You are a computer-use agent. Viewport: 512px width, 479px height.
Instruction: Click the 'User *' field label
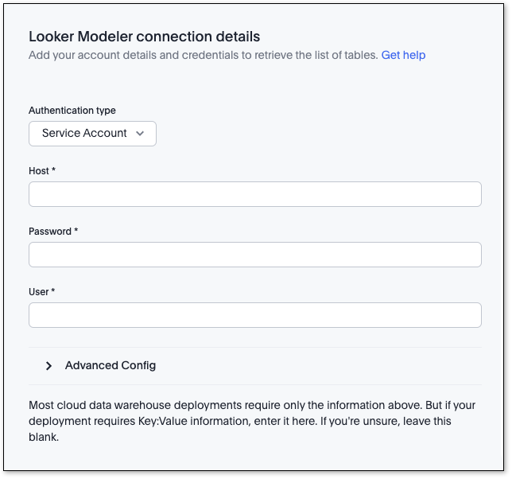click(x=39, y=292)
